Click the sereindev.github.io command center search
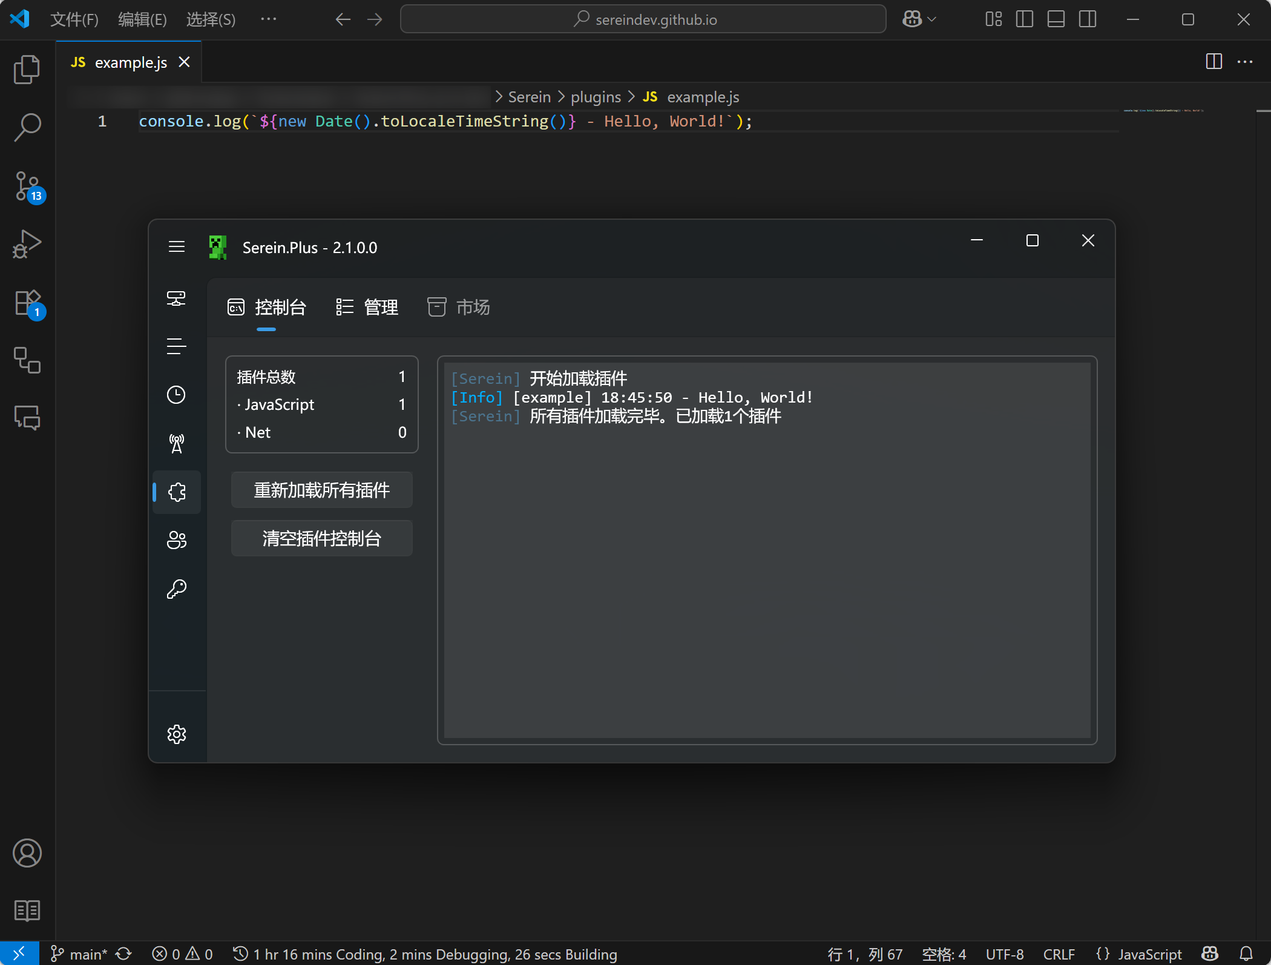 [643, 19]
